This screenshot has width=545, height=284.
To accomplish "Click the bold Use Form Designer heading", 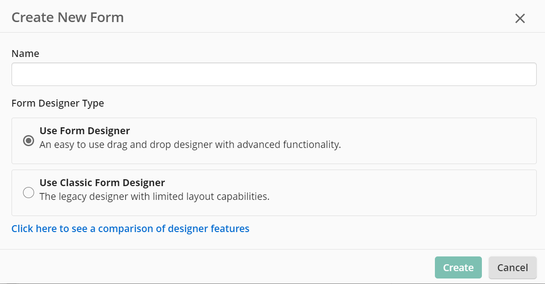I will [84, 131].
